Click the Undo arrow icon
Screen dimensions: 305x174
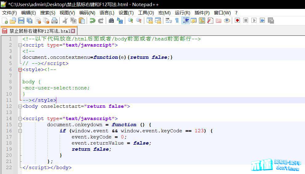(x=92, y=21)
